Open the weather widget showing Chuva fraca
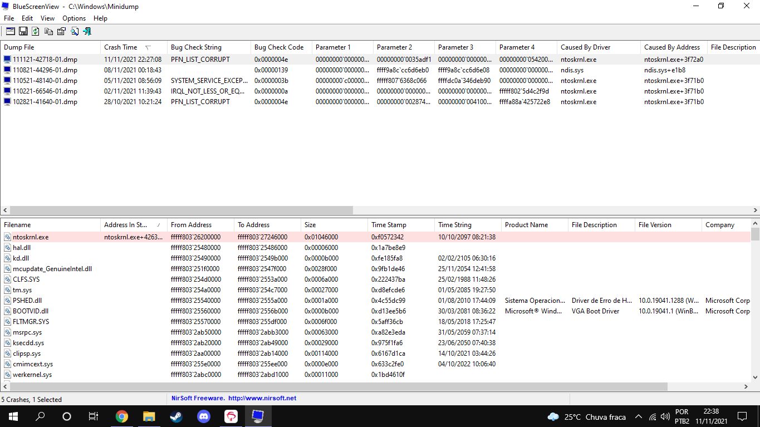The width and height of the screenshot is (760, 427). [586, 416]
